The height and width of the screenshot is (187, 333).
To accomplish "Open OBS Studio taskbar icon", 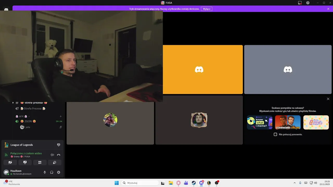I will click(x=217, y=183).
